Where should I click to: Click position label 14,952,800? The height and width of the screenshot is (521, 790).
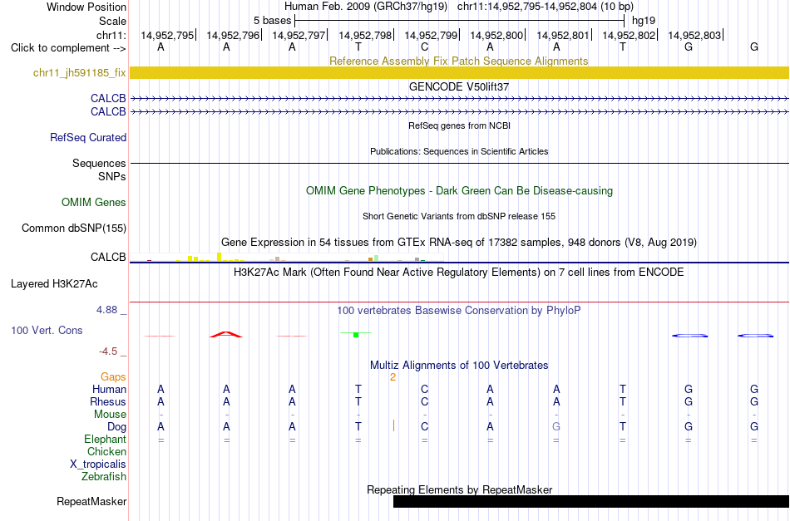coord(496,35)
